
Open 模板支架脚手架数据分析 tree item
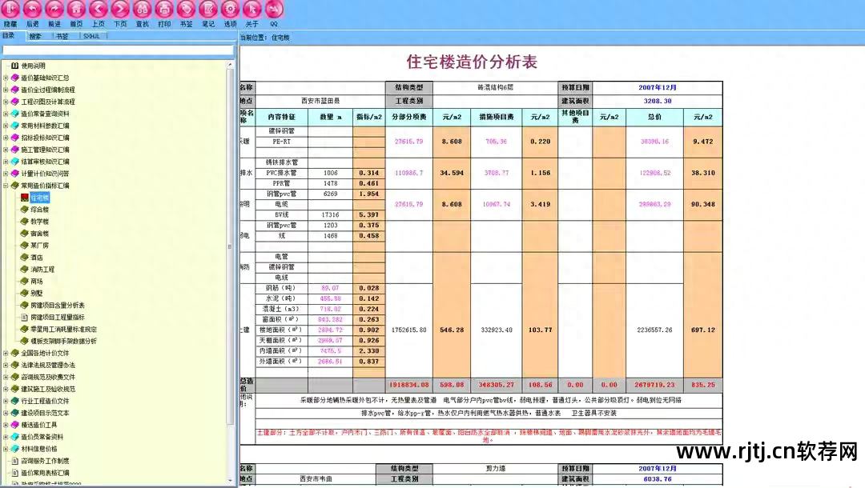pos(63,341)
